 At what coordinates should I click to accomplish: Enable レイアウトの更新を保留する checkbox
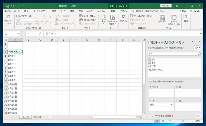[x=150, y=116]
